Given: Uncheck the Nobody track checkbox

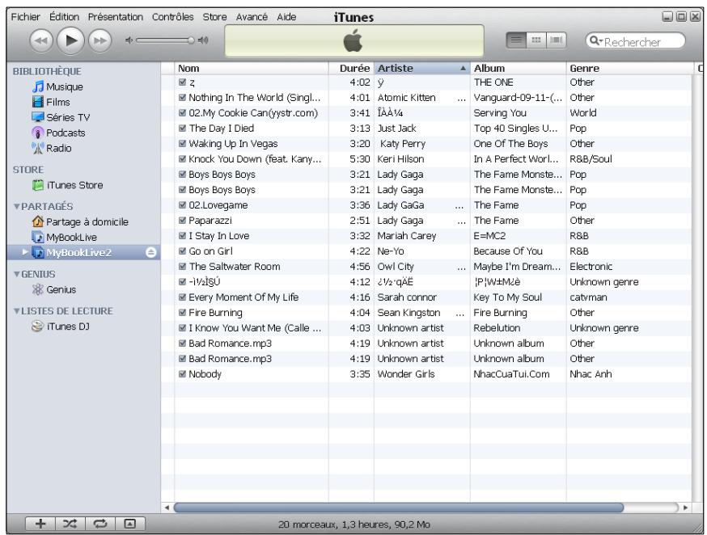Looking at the screenshot, I should 182,374.
